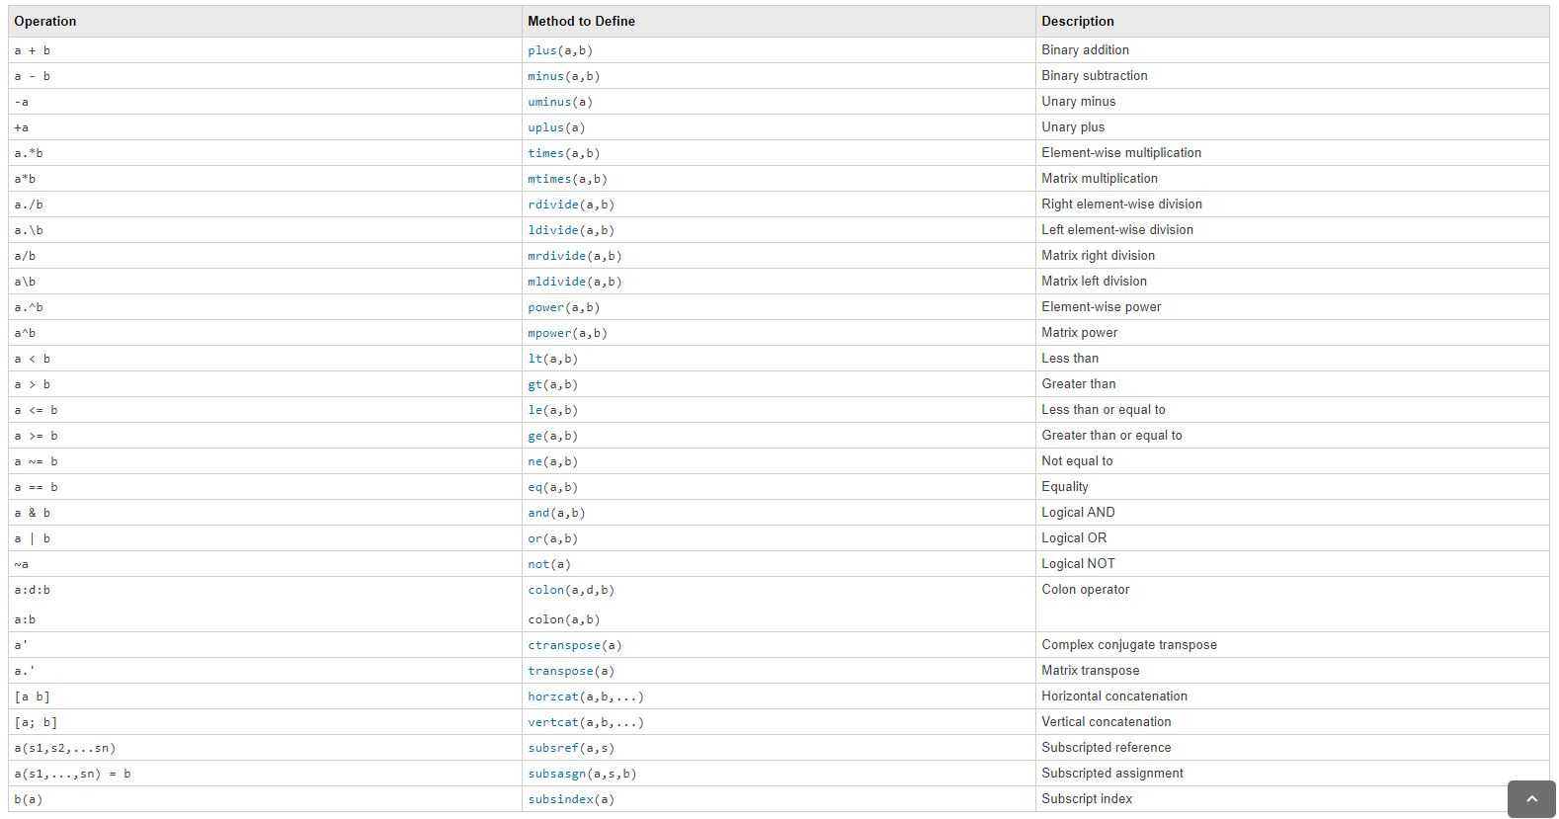
Task: Select the subsindex link
Action: pyautogui.click(x=560, y=799)
